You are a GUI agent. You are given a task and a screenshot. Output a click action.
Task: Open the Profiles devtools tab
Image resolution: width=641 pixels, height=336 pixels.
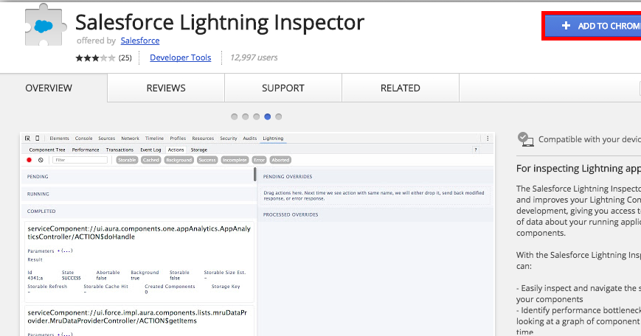pyautogui.click(x=178, y=139)
